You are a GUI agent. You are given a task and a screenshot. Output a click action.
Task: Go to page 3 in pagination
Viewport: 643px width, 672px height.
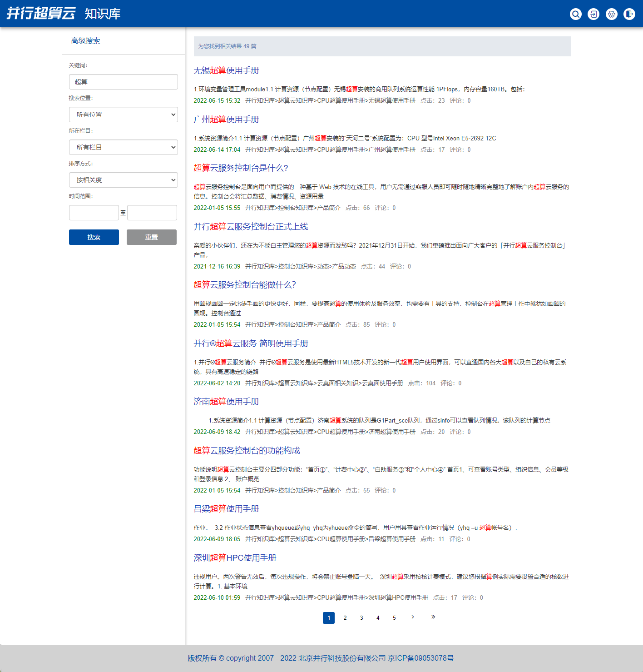[x=361, y=618]
